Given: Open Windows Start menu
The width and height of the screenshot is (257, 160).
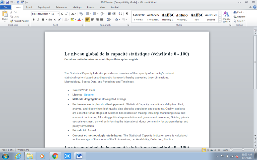Looking at the screenshot, I should (6, 156).
